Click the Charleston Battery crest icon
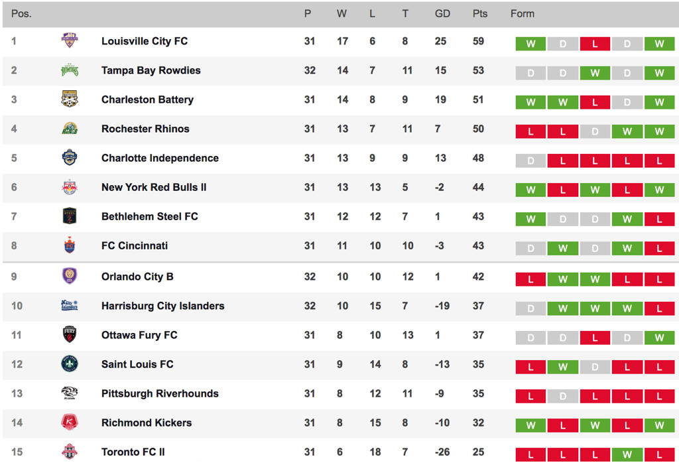Screen dimensions: 679x465 [69, 100]
